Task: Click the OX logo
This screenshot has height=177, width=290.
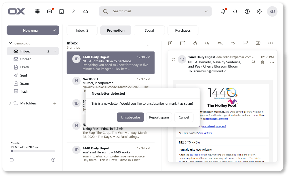Action: click(x=17, y=12)
